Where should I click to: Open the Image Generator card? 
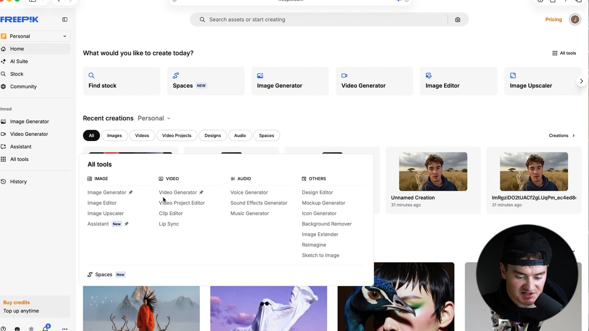point(290,81)
